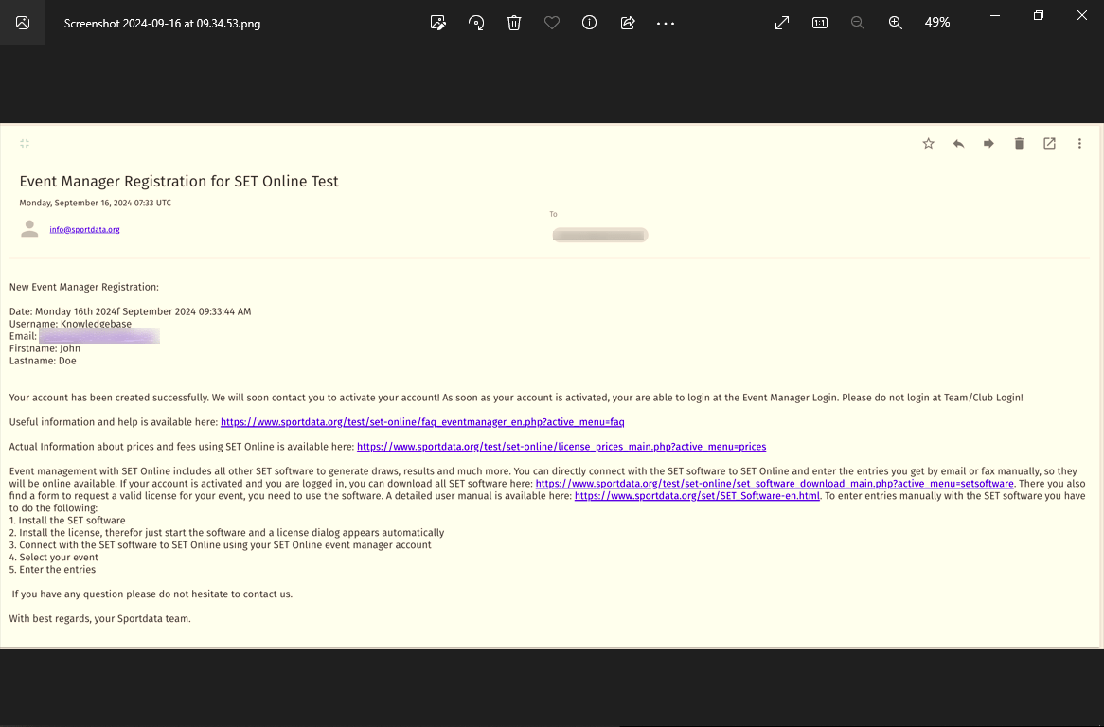The width and height of the screenshot is (1104, 727).
Task: Rotate the image using the rotate icon
Action: click(476, 23)
